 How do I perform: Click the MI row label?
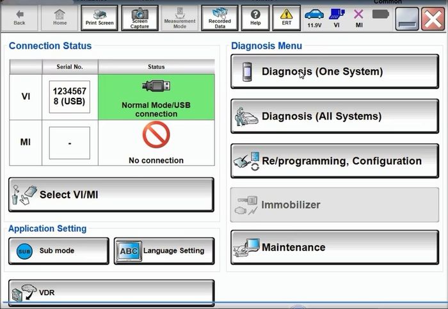click(x=26, y=142)
